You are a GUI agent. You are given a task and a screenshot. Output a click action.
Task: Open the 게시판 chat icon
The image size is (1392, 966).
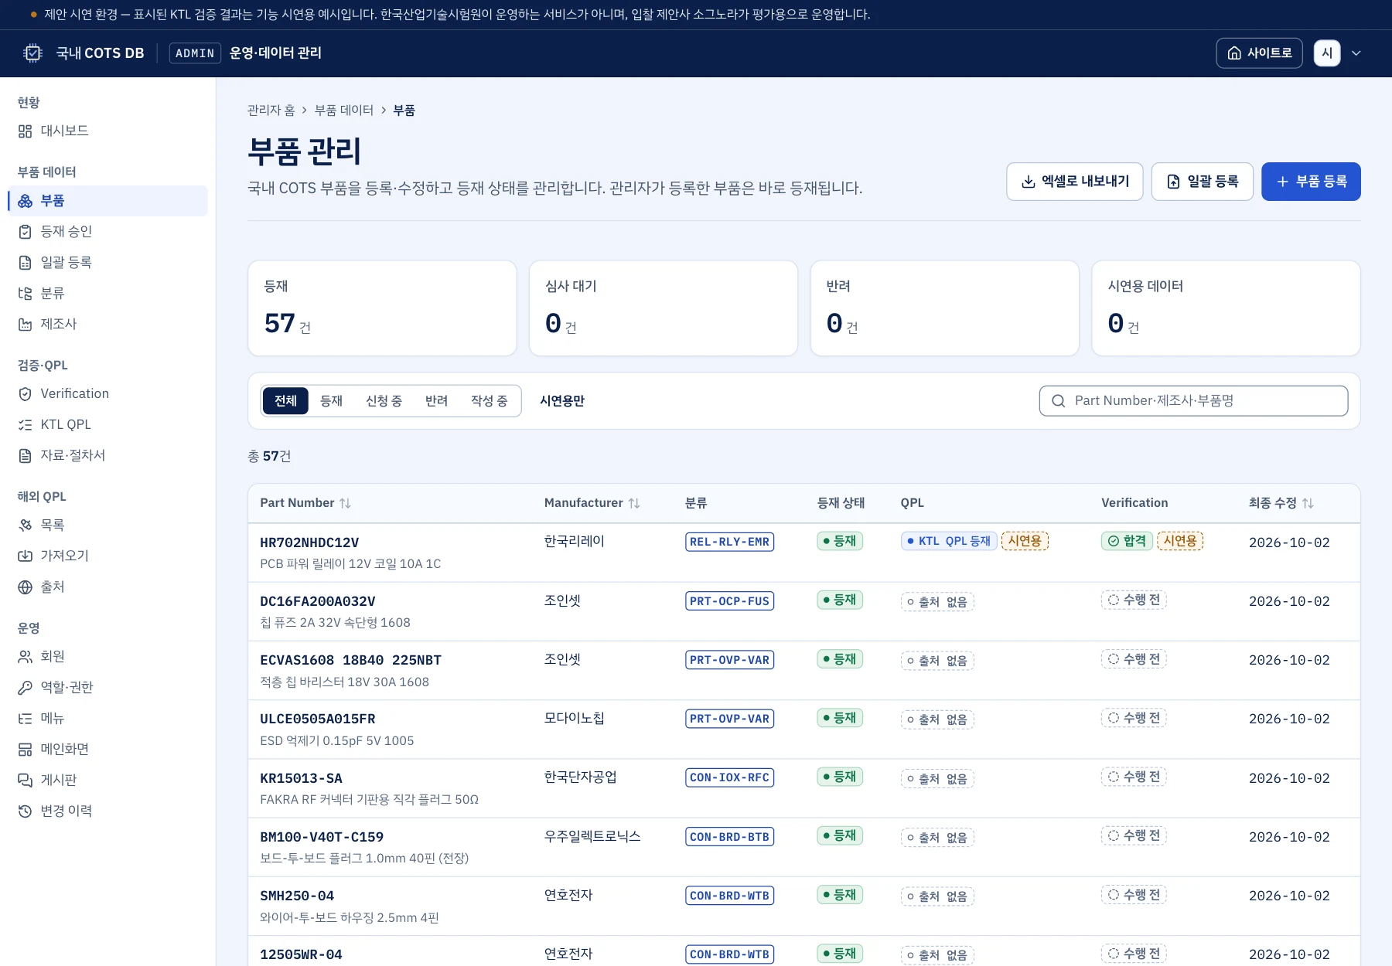[x=25, y=781]
